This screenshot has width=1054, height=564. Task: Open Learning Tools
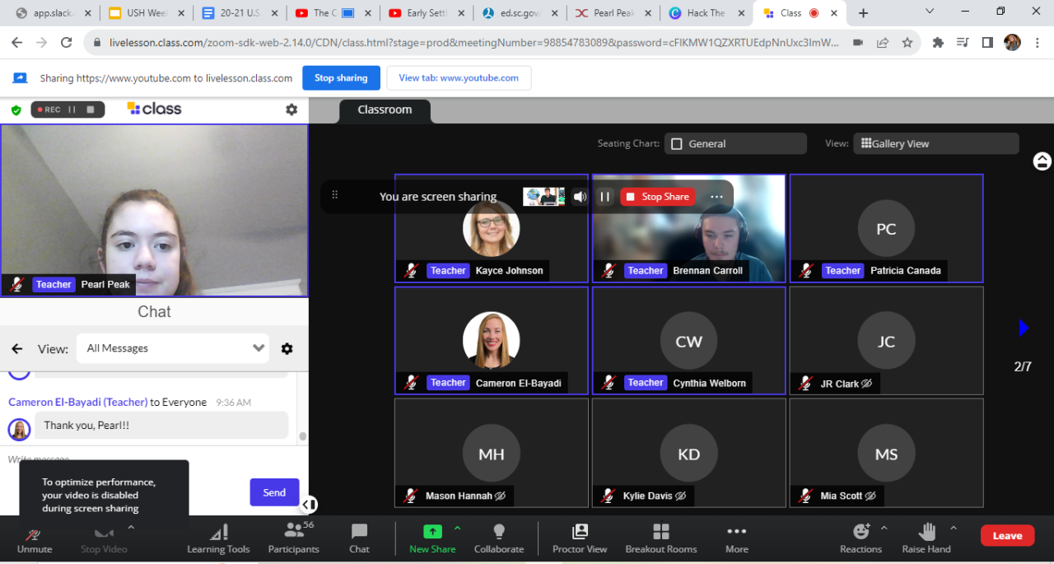(x=218, y=539)
